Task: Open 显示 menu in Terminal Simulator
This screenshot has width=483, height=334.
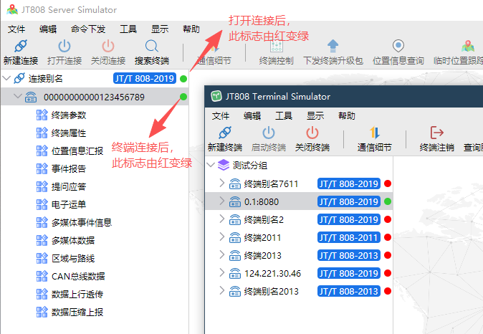Action: click(x=315, y=115)
